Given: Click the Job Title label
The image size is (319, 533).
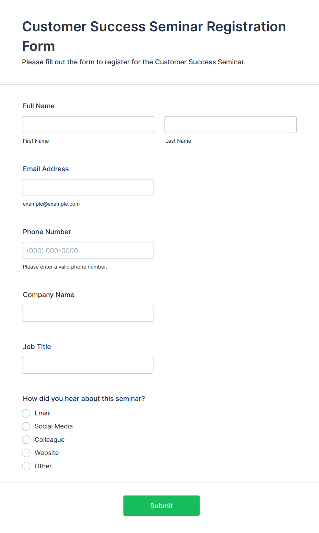Looking at the screenshot, I should (x=37, y=347).
